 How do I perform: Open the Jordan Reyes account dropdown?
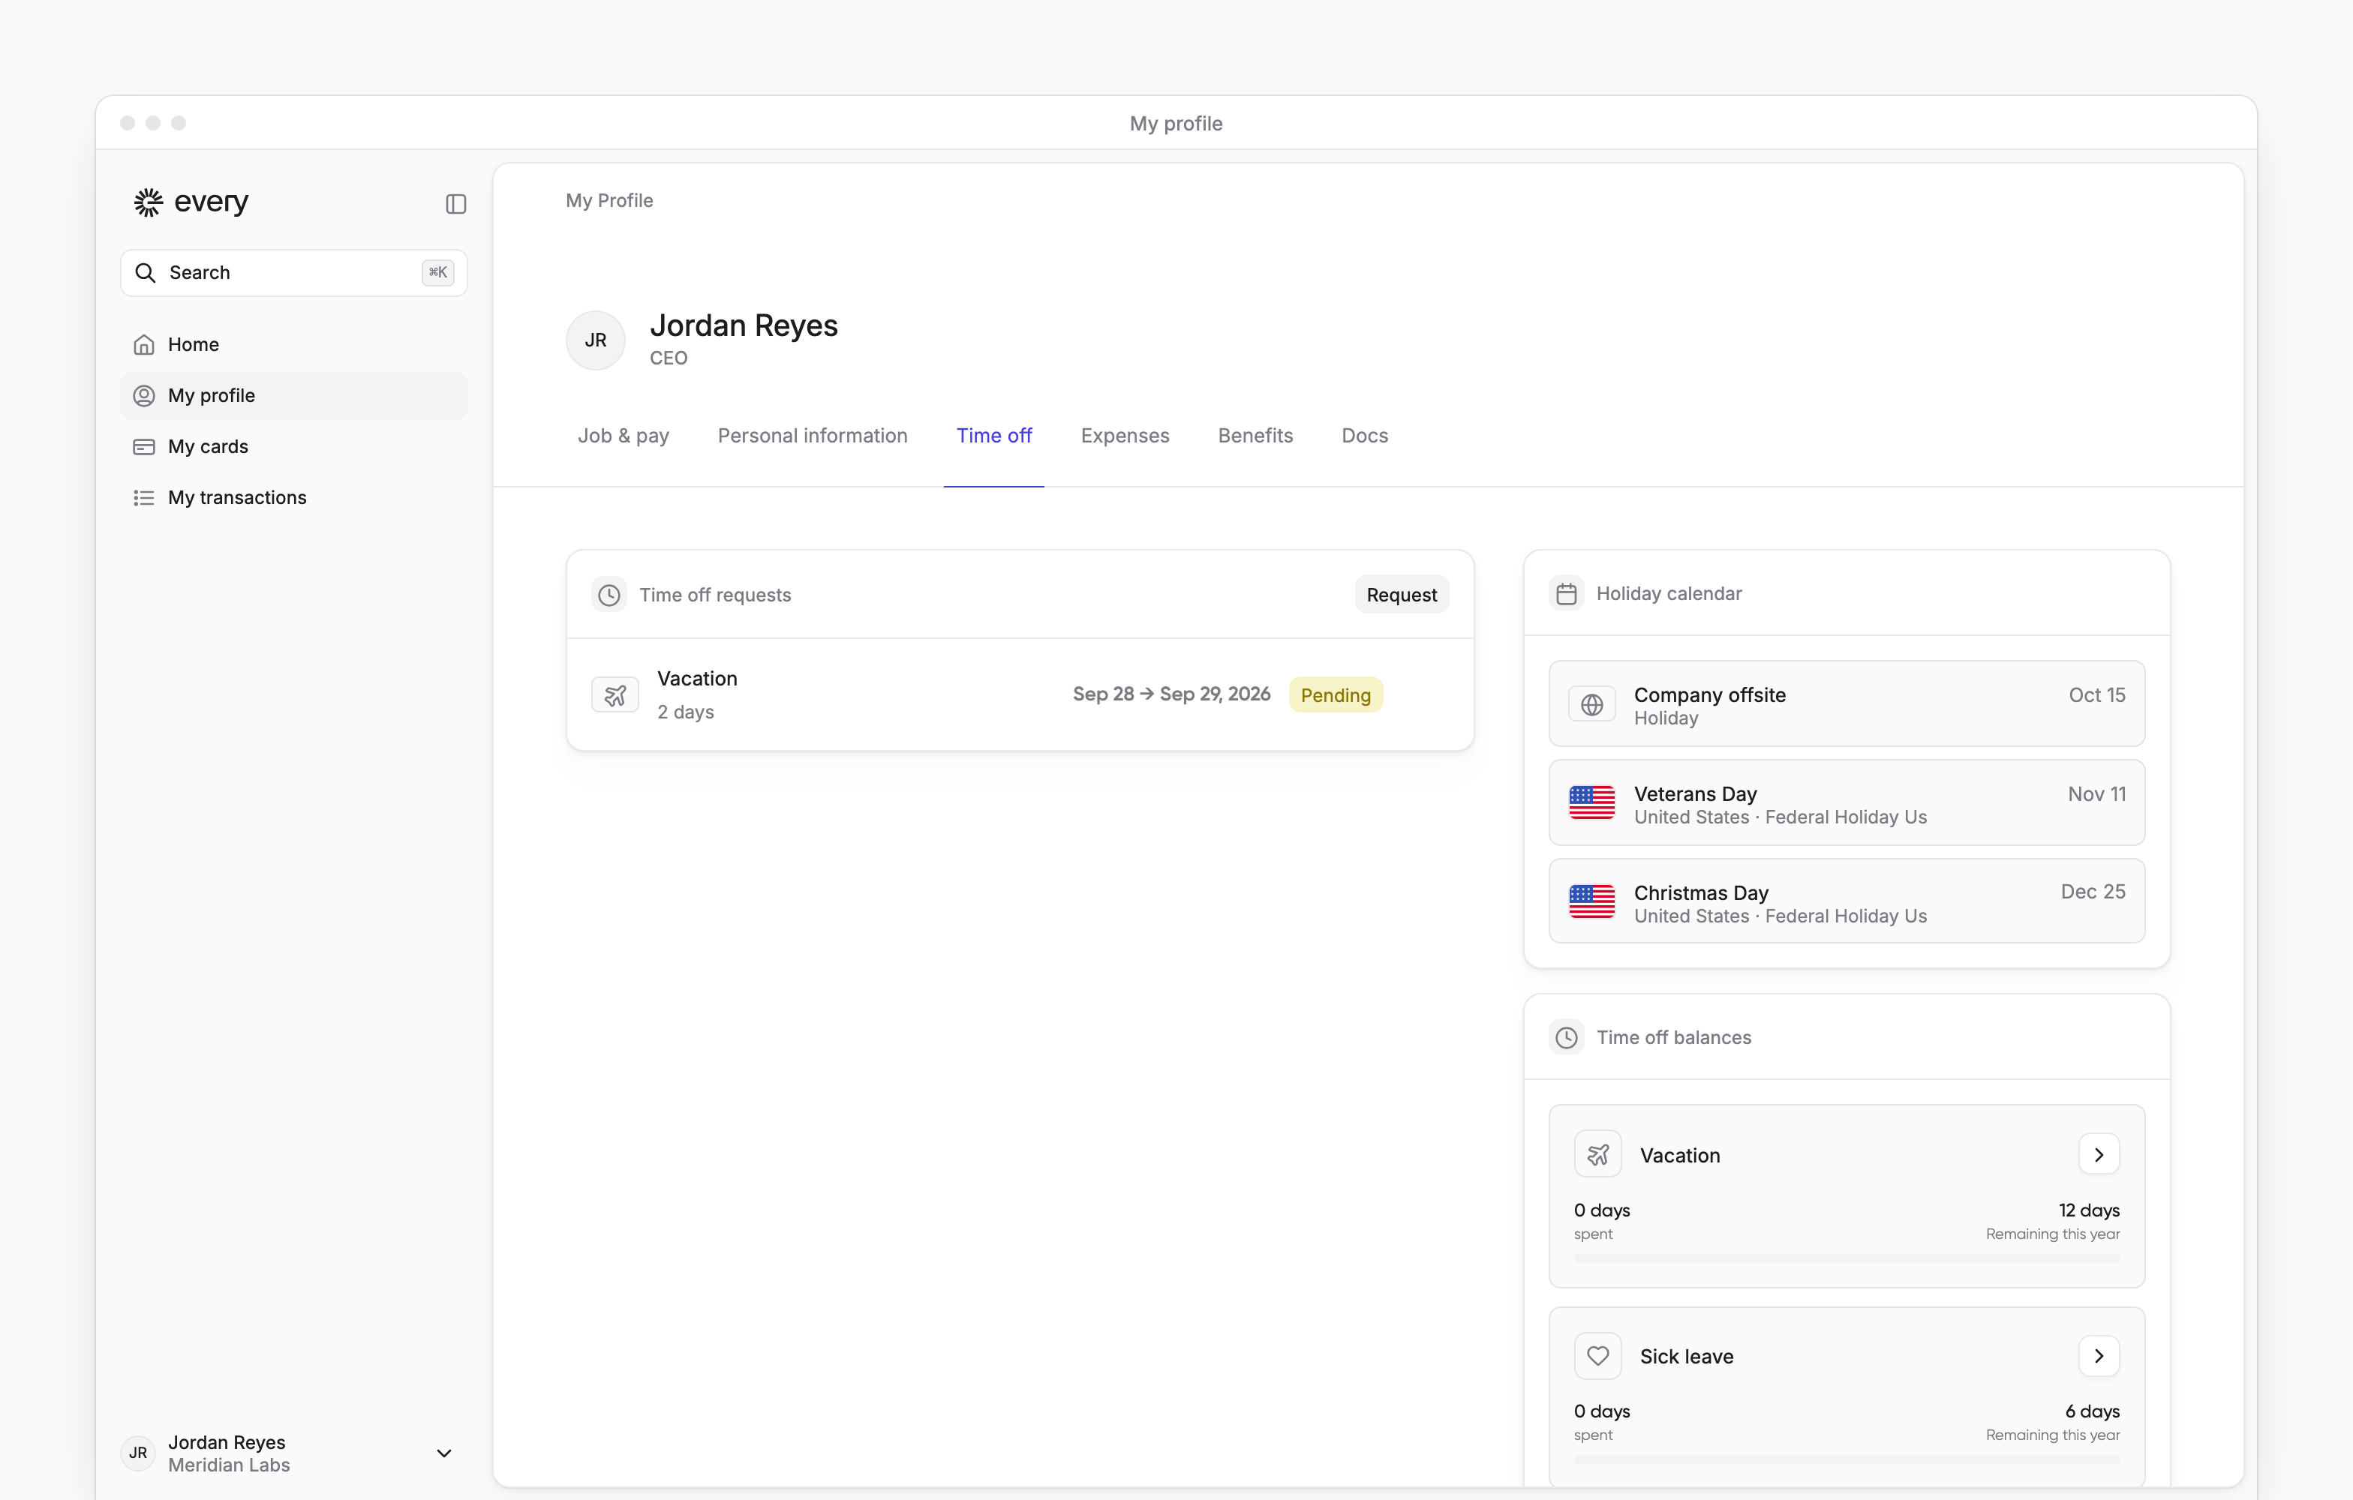click(x=443, y=1453)
